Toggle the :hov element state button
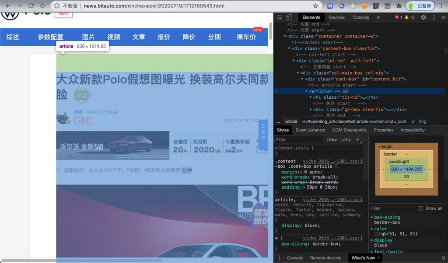Viewport: 448px width, 263px height. (x=332, y=140)
